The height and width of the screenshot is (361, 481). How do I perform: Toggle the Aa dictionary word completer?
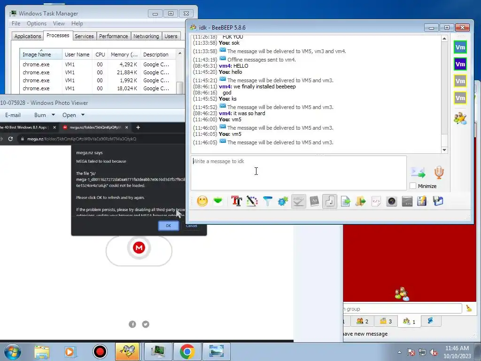314,201
